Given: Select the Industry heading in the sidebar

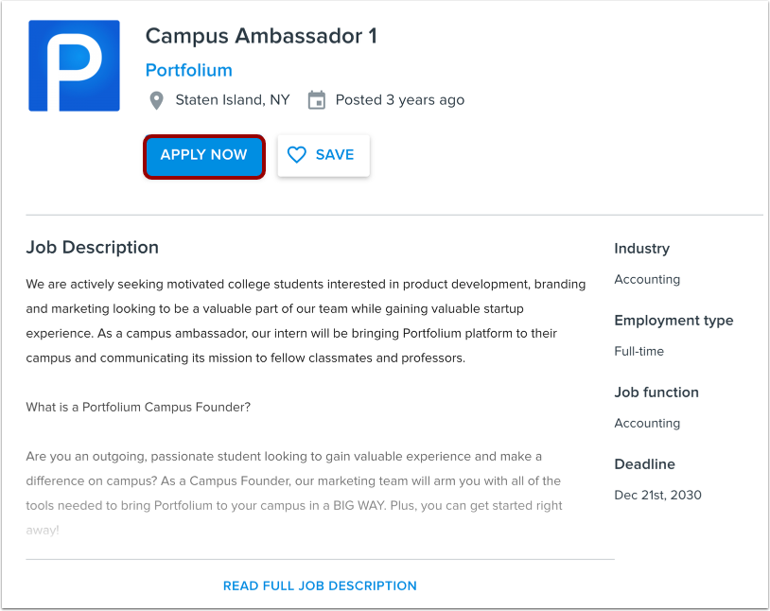Looking at the screenshot, I should click(641, 249).
